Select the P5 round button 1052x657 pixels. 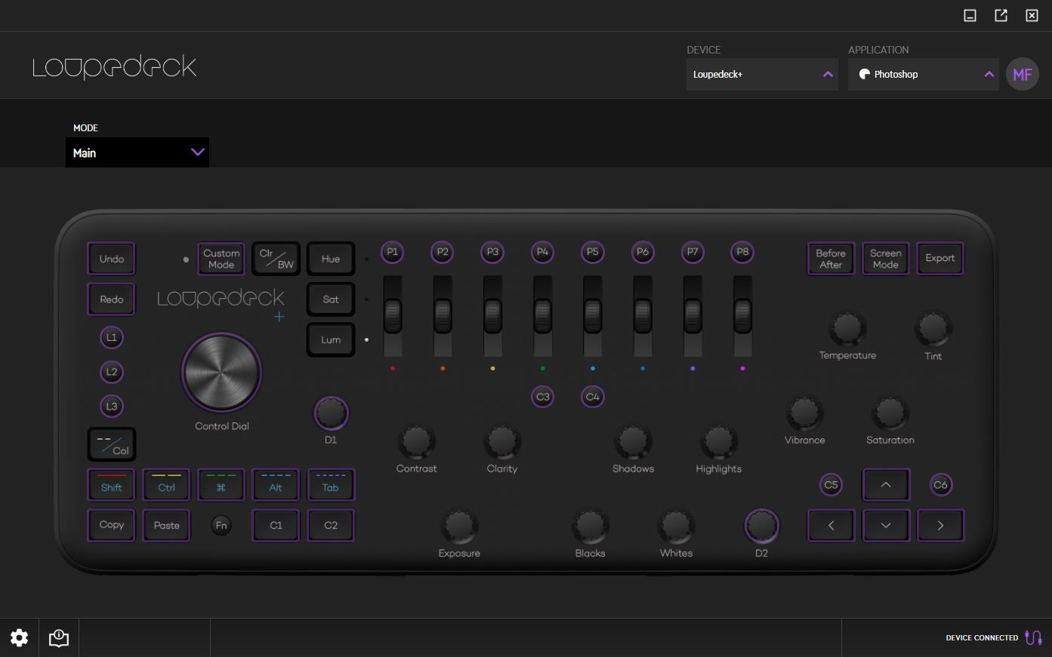593,252
